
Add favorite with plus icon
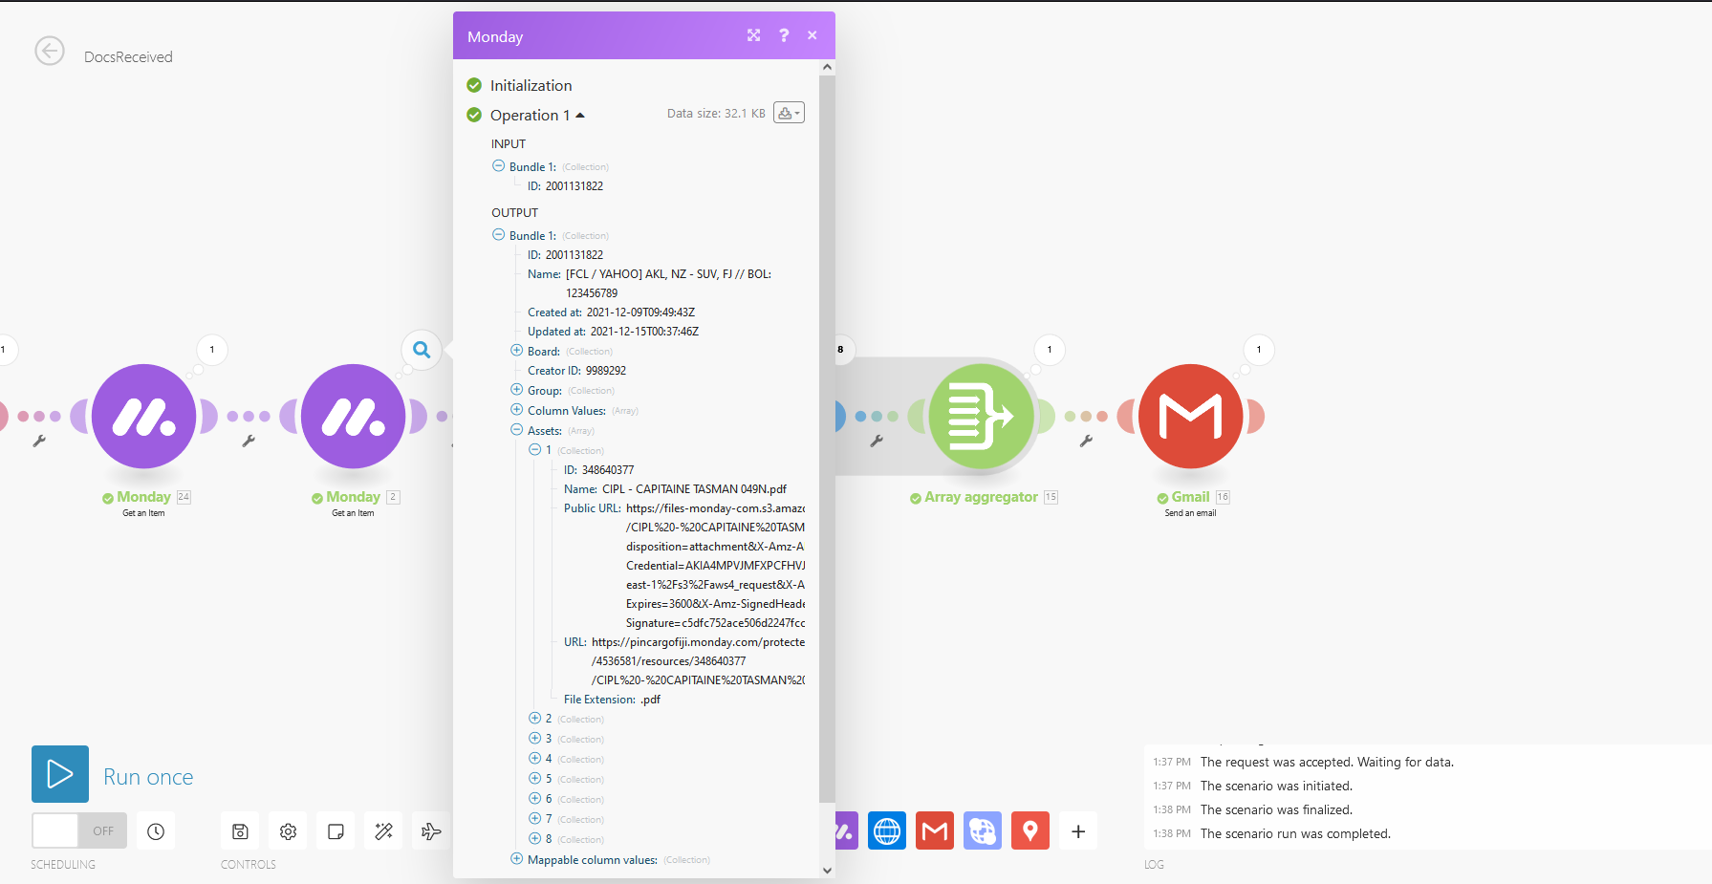pyautogui.click(x=1078, y=831)
